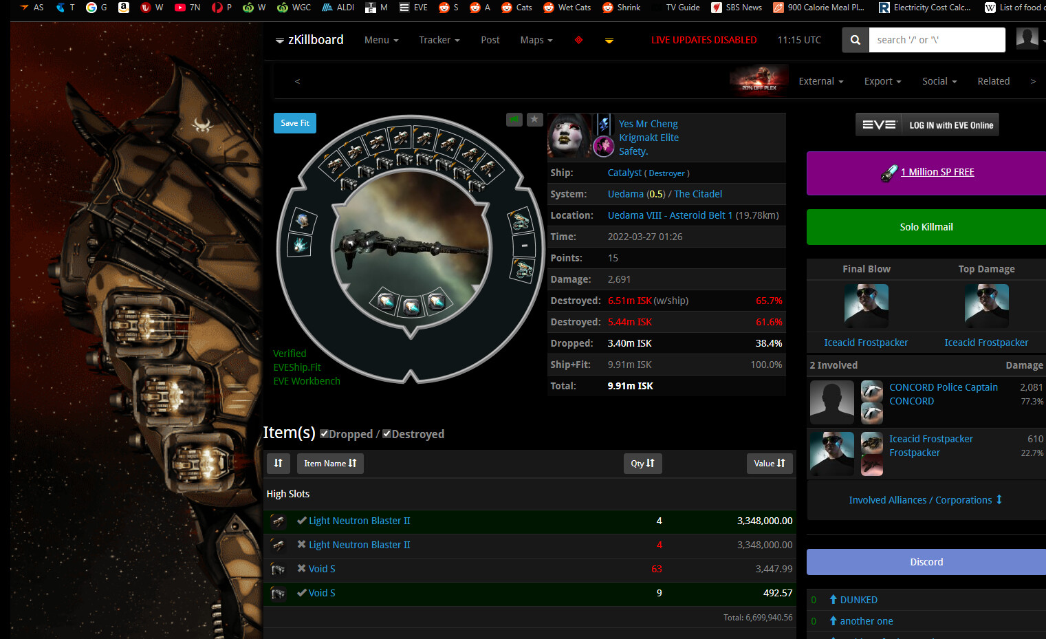The height and width of the screenshot is (639, 1046).
Task: Open the EVE Workbench link
Action: coord(307,381)
